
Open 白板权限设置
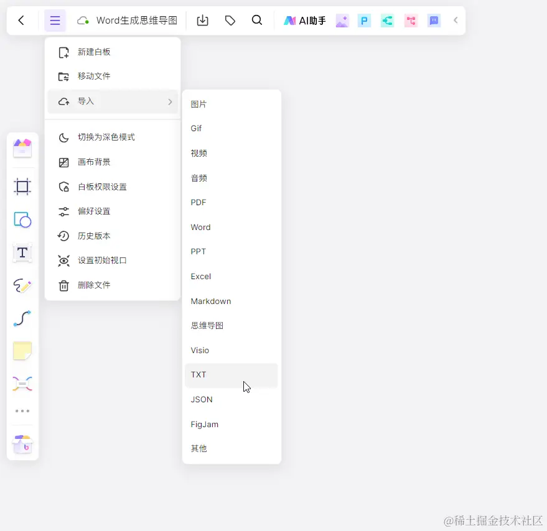tap(113, 187)
